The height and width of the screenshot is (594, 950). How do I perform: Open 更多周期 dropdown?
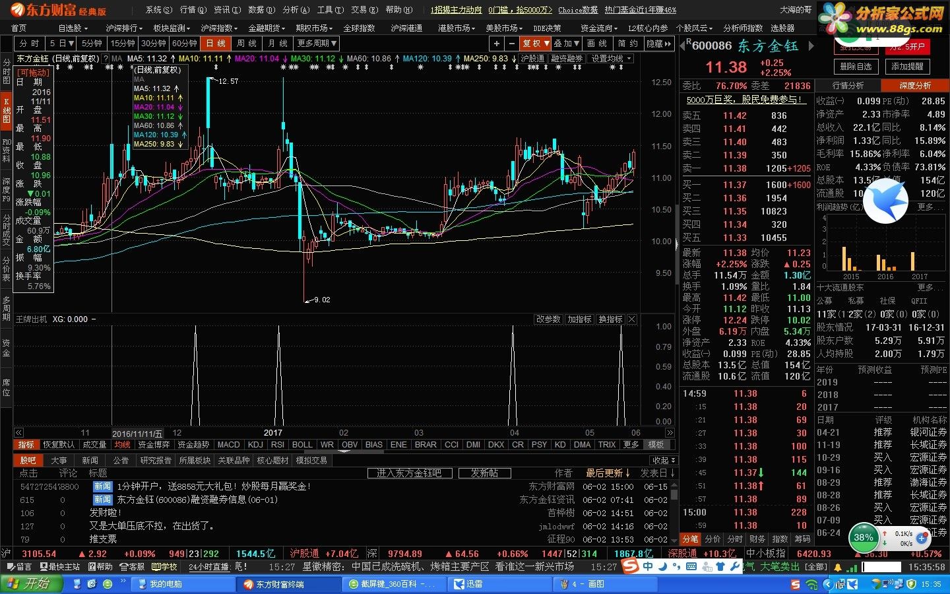[317, 44]
